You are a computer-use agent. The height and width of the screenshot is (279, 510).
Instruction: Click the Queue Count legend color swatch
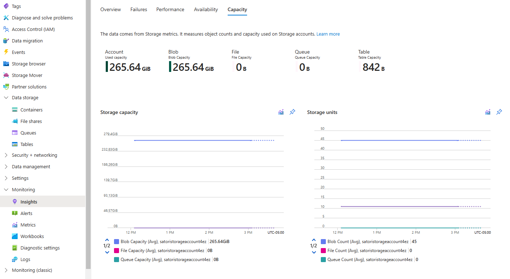[323, 260]
